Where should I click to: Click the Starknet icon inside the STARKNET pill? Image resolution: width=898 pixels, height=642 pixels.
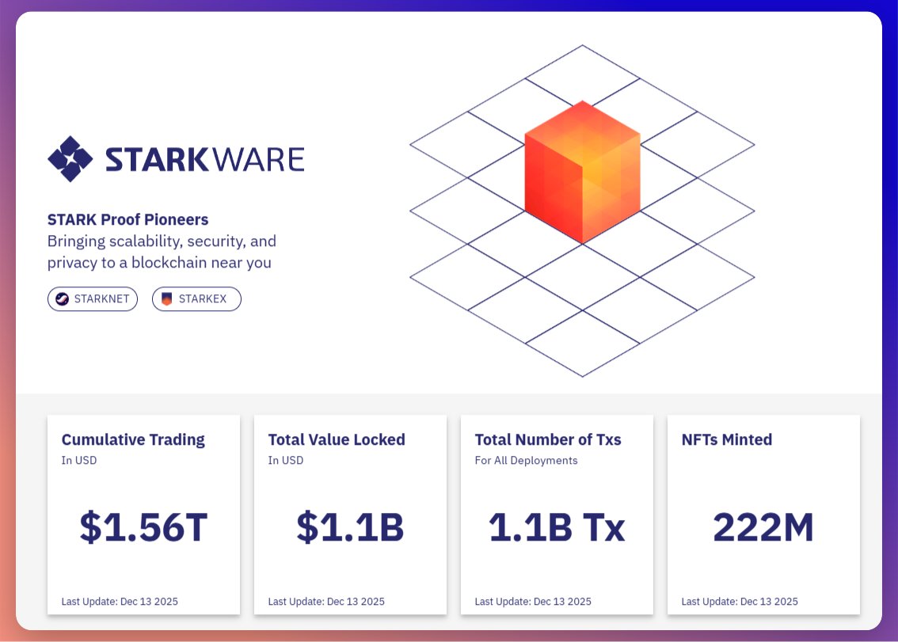pos(63,299)
